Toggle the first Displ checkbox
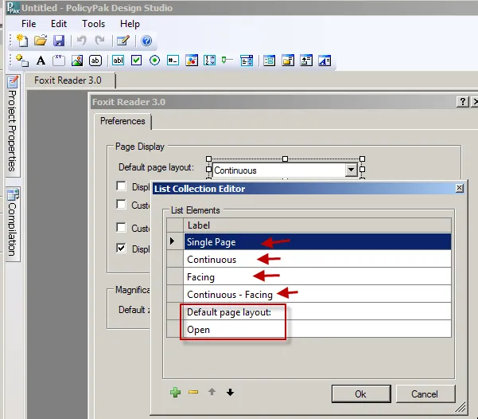 [122, 186]
